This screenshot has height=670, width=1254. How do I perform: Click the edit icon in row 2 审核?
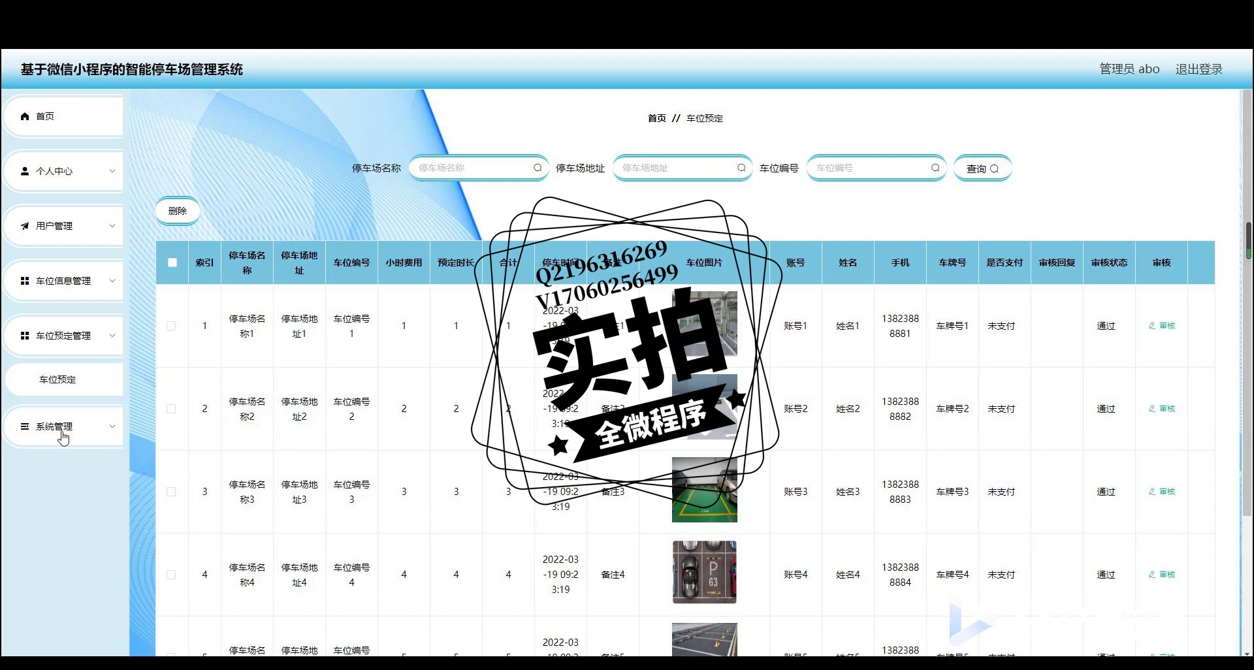1152,409
